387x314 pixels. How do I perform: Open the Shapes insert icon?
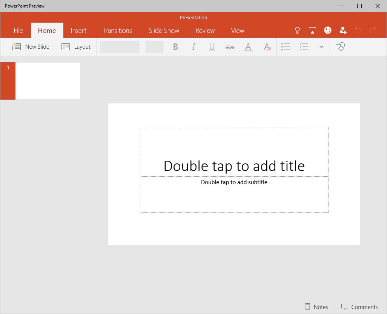click(340, 47)
